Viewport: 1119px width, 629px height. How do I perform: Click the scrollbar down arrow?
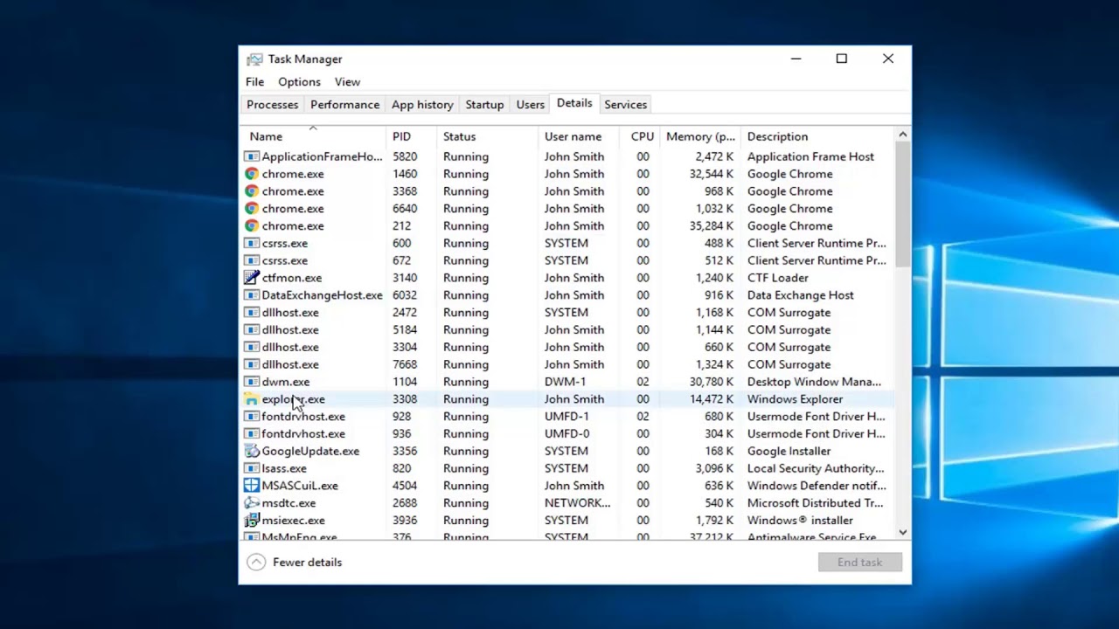pos(903,532)
